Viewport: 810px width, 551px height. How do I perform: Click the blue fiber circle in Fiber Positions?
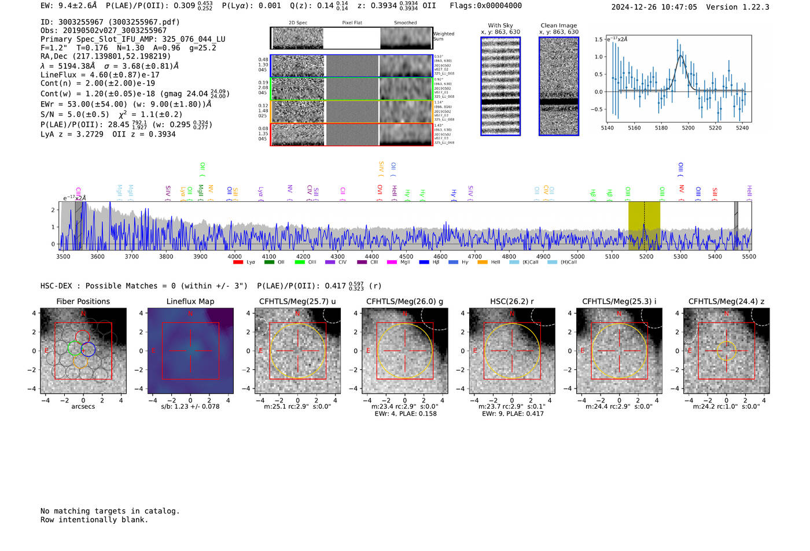pos(88,349)
